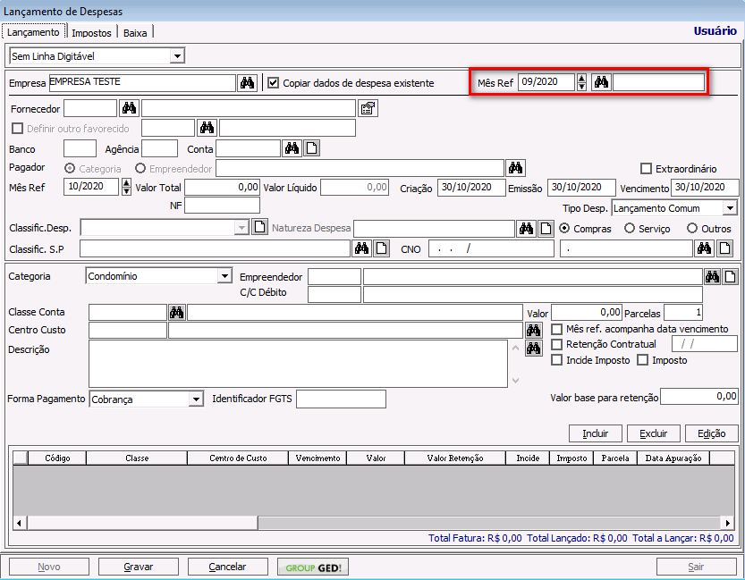Click Centro de Custo column header
The image size is (745, 580).
238,458
